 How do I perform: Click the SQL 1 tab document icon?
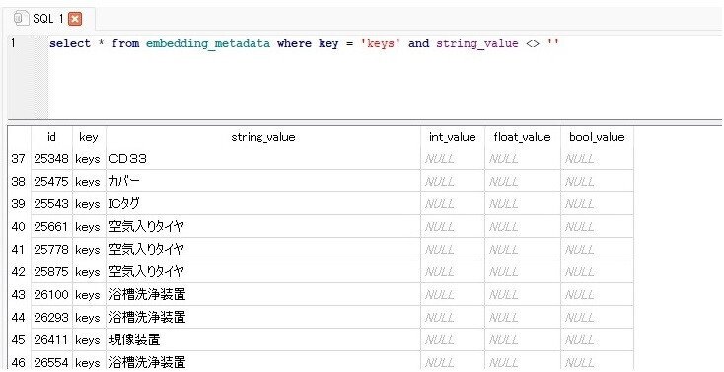20,19
